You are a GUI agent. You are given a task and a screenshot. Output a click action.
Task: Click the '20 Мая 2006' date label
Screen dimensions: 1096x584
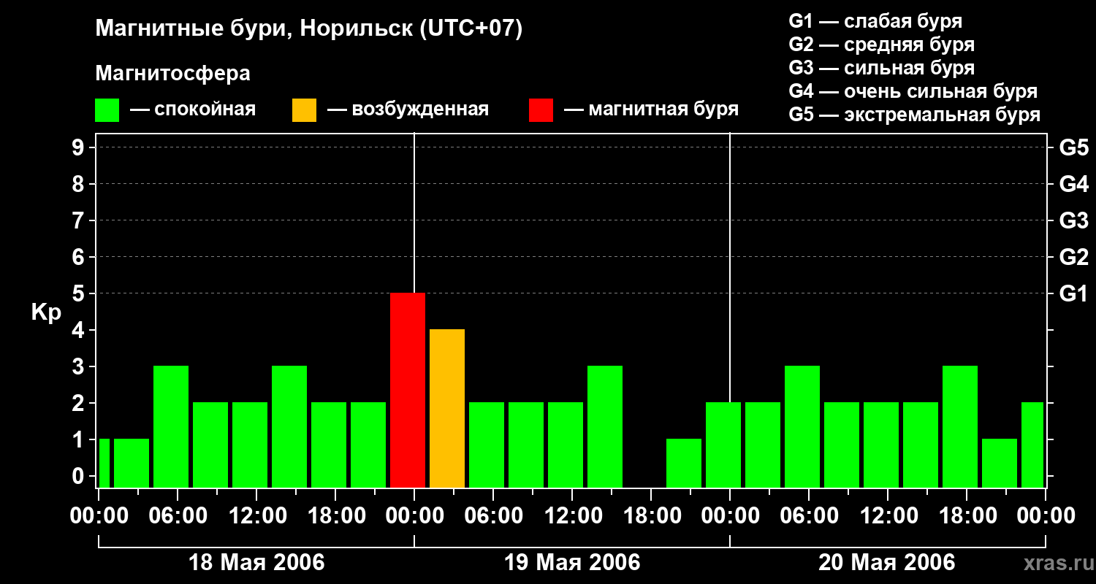[886, 562]
